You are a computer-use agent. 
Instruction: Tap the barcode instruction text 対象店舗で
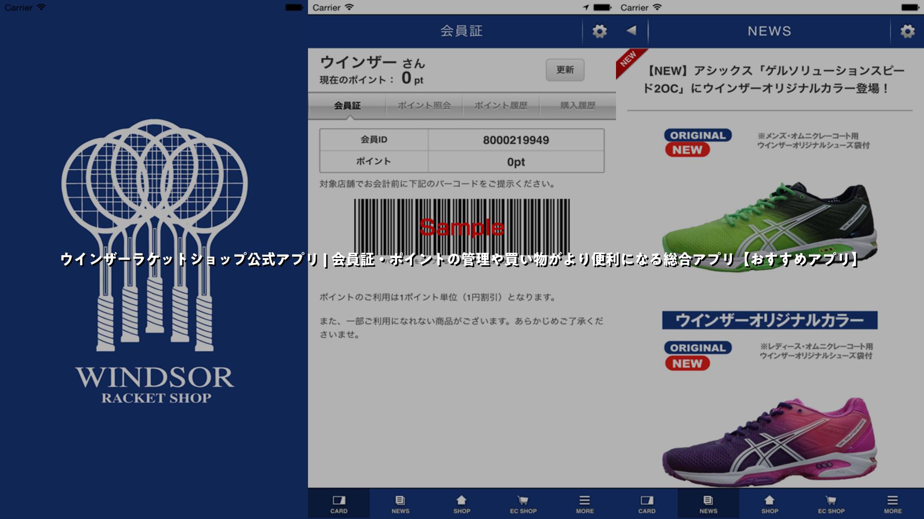point(437,184)
